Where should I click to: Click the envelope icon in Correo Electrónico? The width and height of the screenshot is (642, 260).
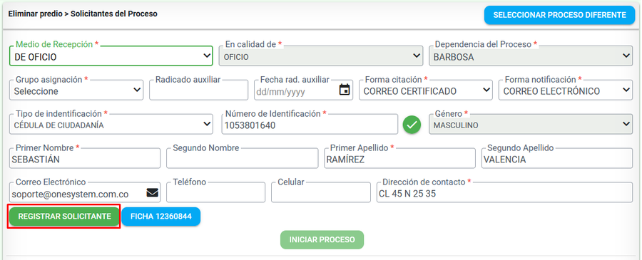click(153, 192)
